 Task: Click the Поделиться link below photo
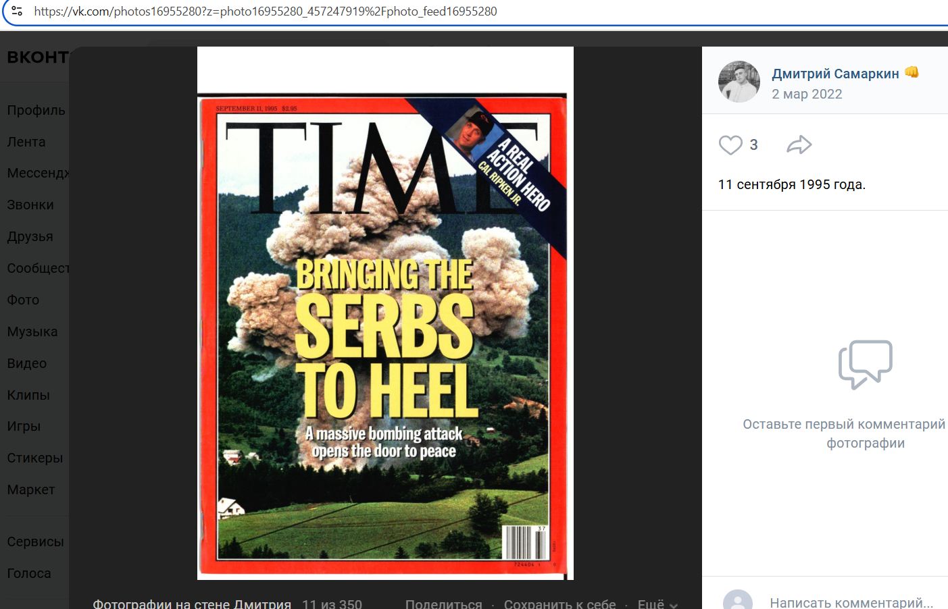[443, 603]
